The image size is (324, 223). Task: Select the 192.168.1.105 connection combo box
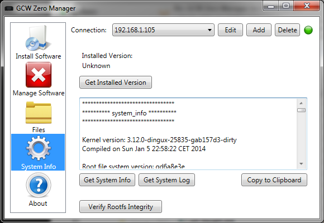point(163,30)
